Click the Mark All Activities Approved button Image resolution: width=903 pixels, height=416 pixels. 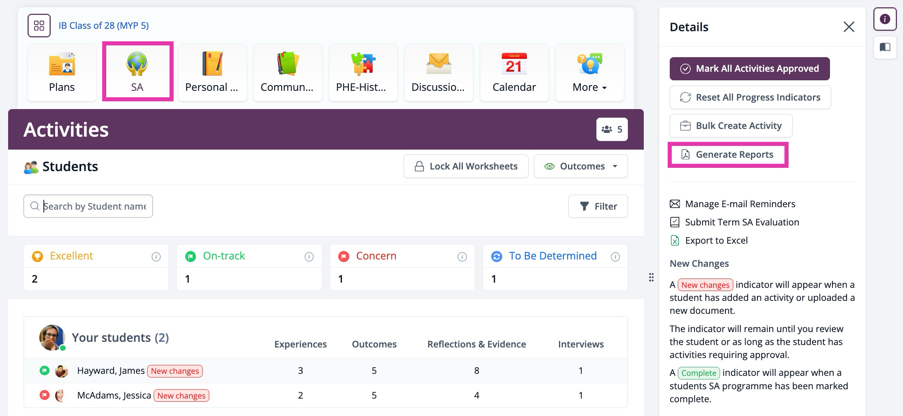749,69
